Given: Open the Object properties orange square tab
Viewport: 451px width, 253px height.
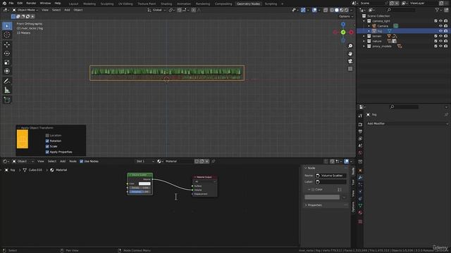Looking at the screenshot, I should [x=360, y=171].
